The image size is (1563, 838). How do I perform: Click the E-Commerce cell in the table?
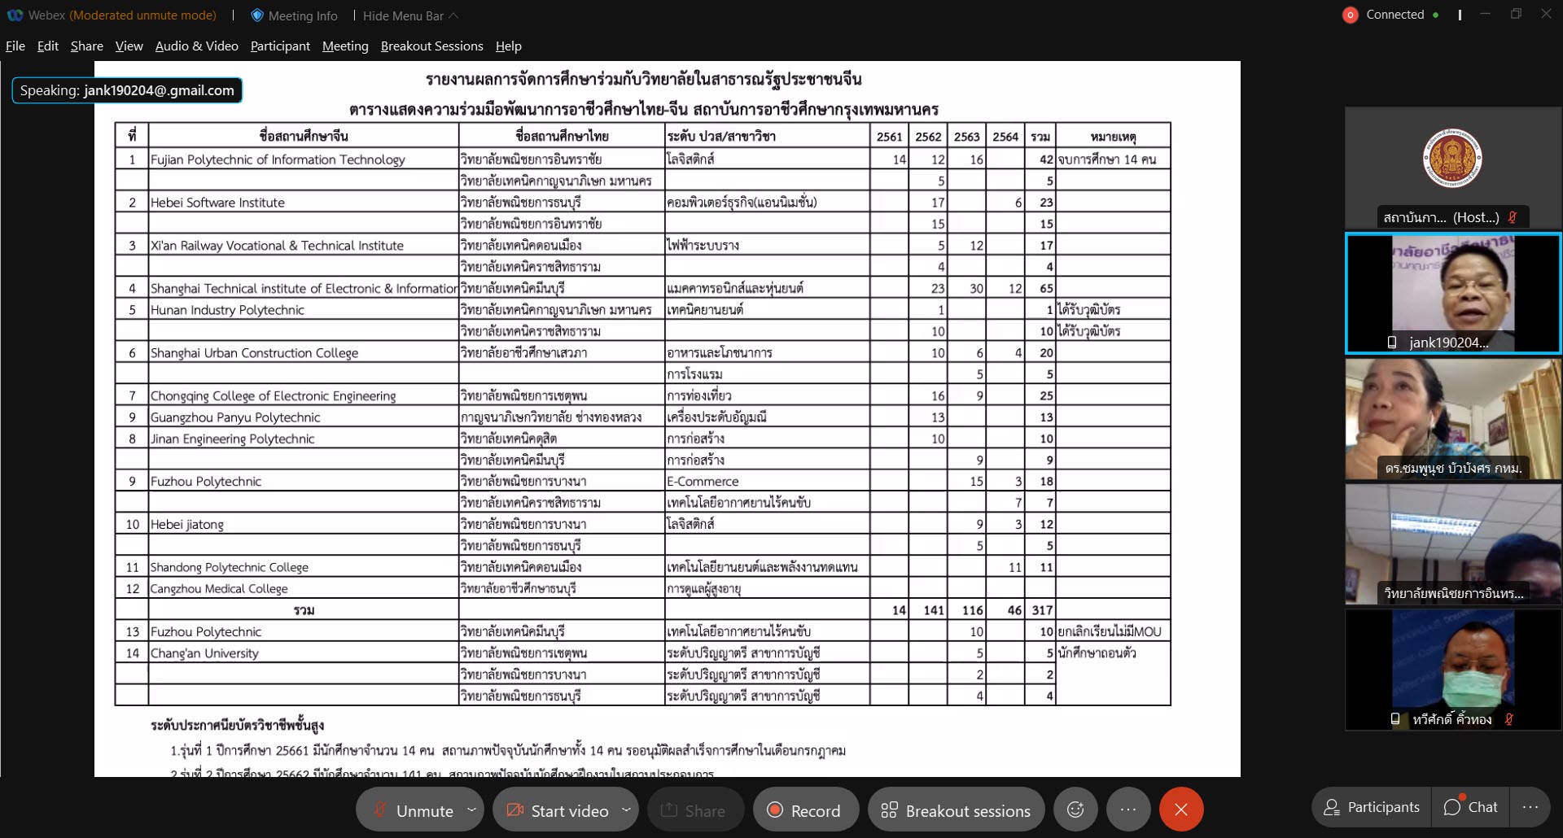768,482
